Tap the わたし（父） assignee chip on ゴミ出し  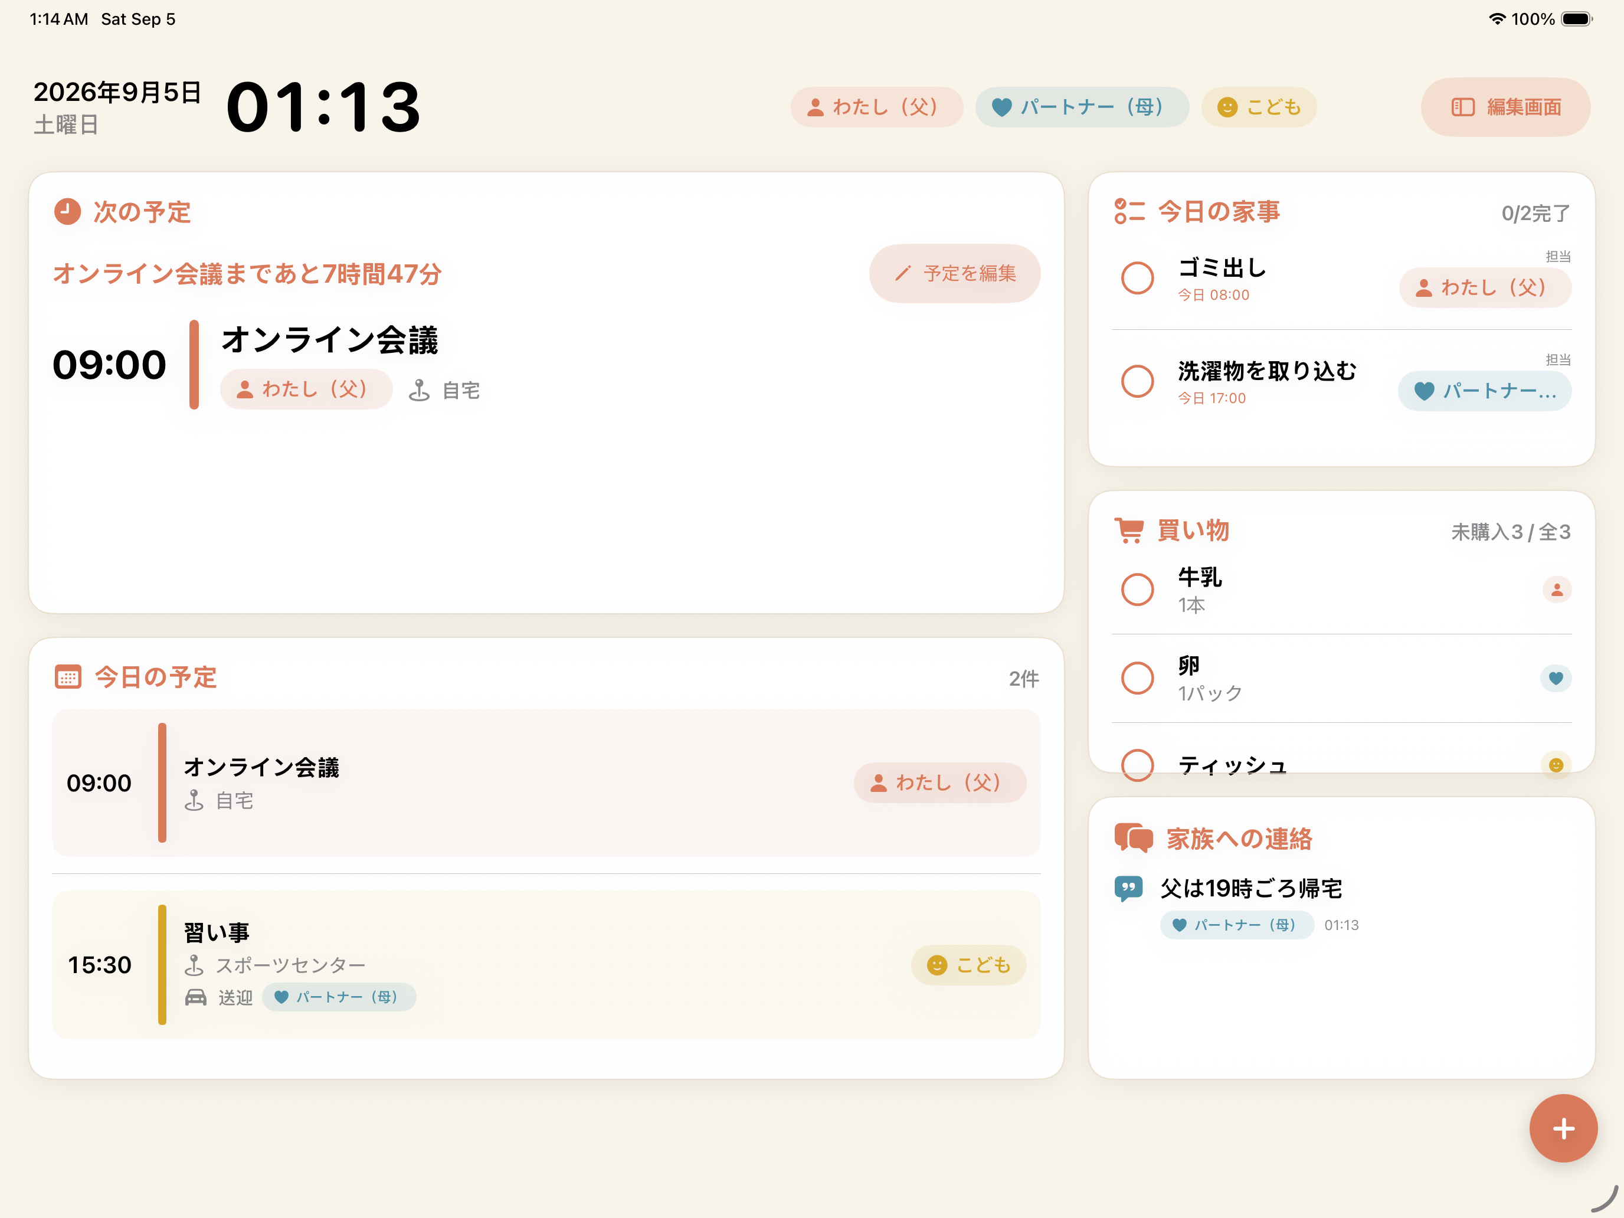point(1485,288)
